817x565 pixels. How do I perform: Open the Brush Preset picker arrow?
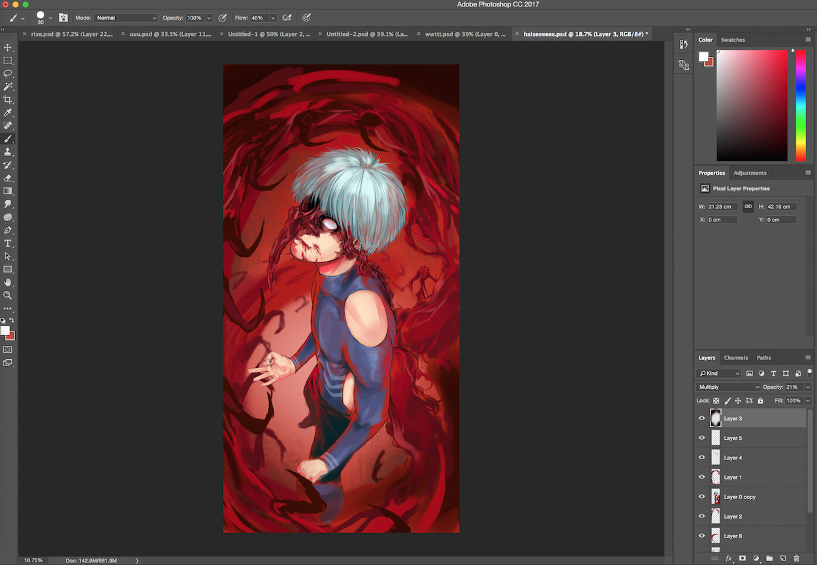tap(50, 18)
